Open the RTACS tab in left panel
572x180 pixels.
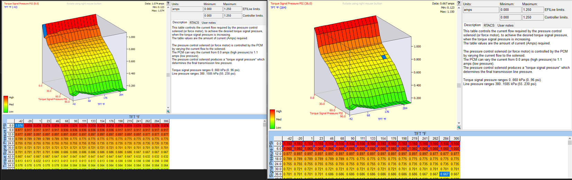click(194, 23)
